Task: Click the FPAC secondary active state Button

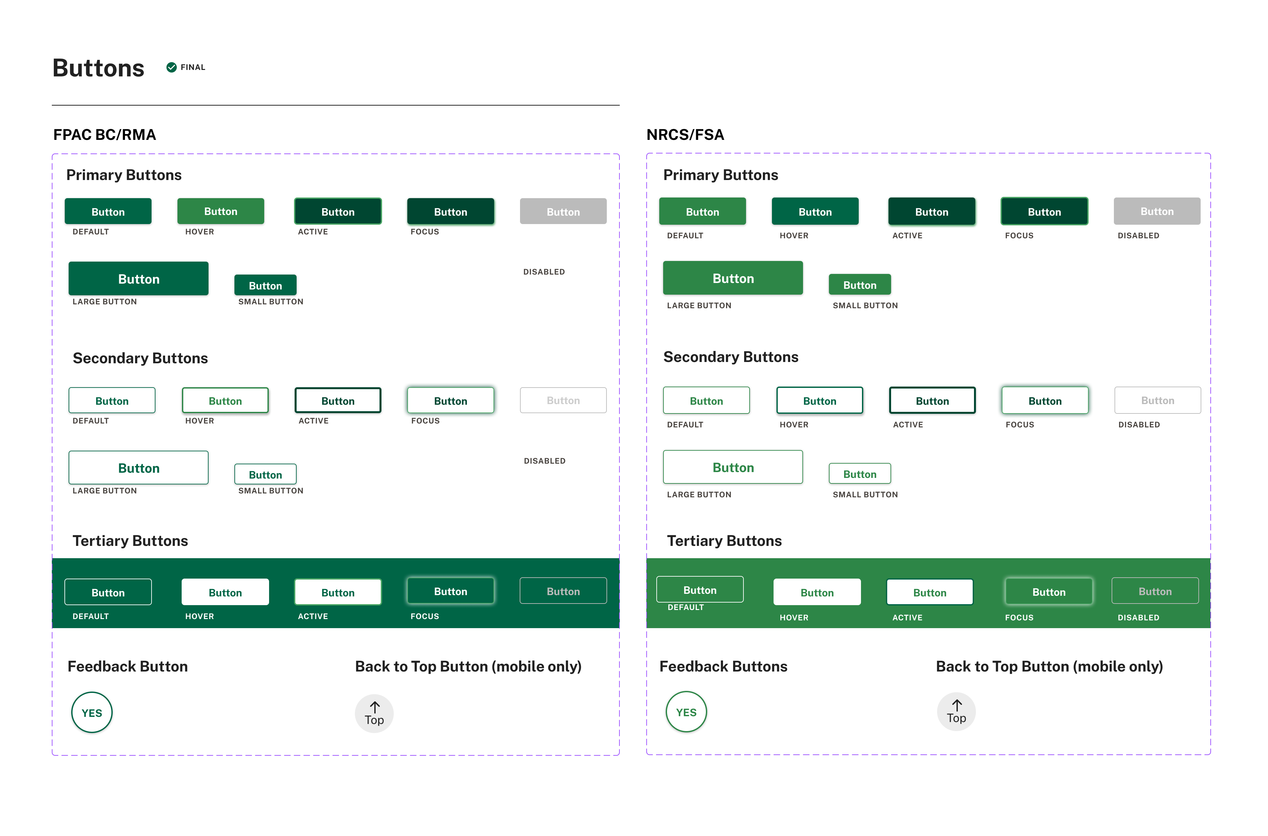Action: tap(337, 401)
